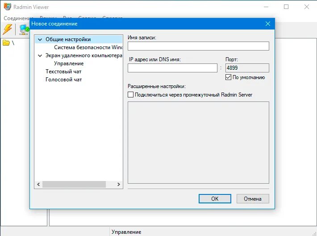Select the 'Система безопасности Windows' tree item

click(x=88, y=47)
